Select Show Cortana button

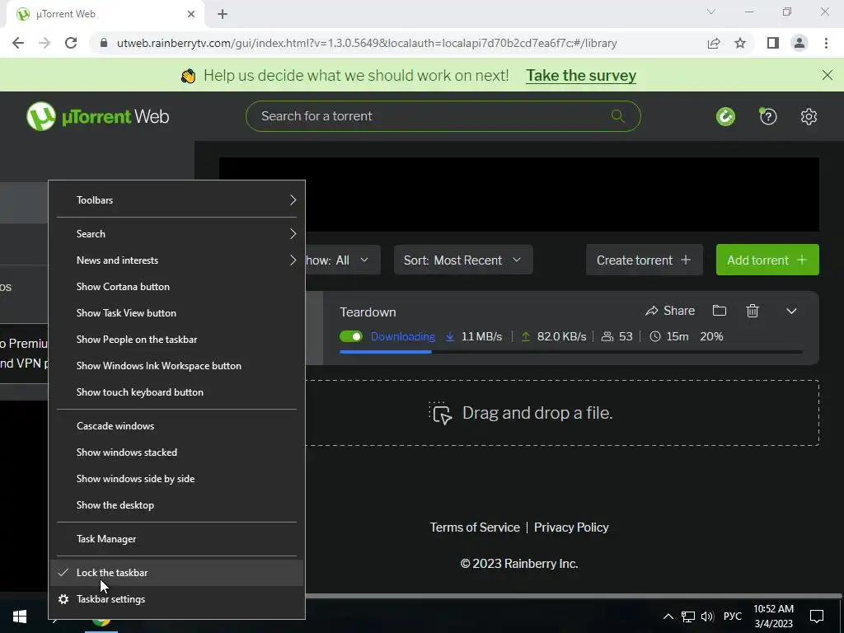[x=176, y=287]
